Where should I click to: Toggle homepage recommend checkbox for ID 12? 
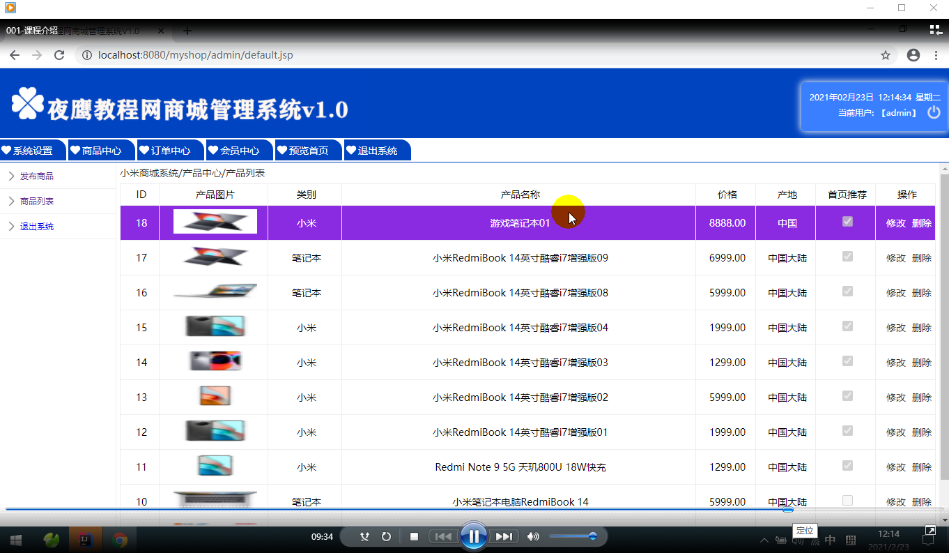pos(847,431)
